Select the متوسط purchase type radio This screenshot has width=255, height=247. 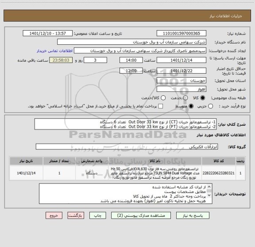(191, 106)
